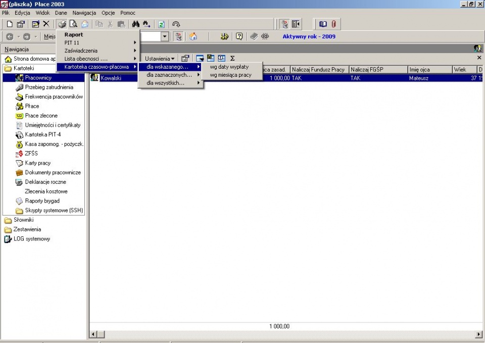
Task: Select Strona domowa in navigation tree
Action: click(x=30, y=59)
